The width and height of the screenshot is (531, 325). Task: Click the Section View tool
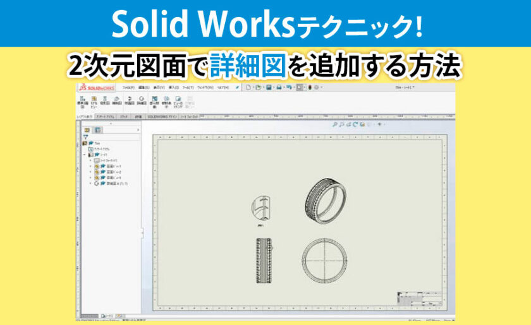click(x=130, y=100)
